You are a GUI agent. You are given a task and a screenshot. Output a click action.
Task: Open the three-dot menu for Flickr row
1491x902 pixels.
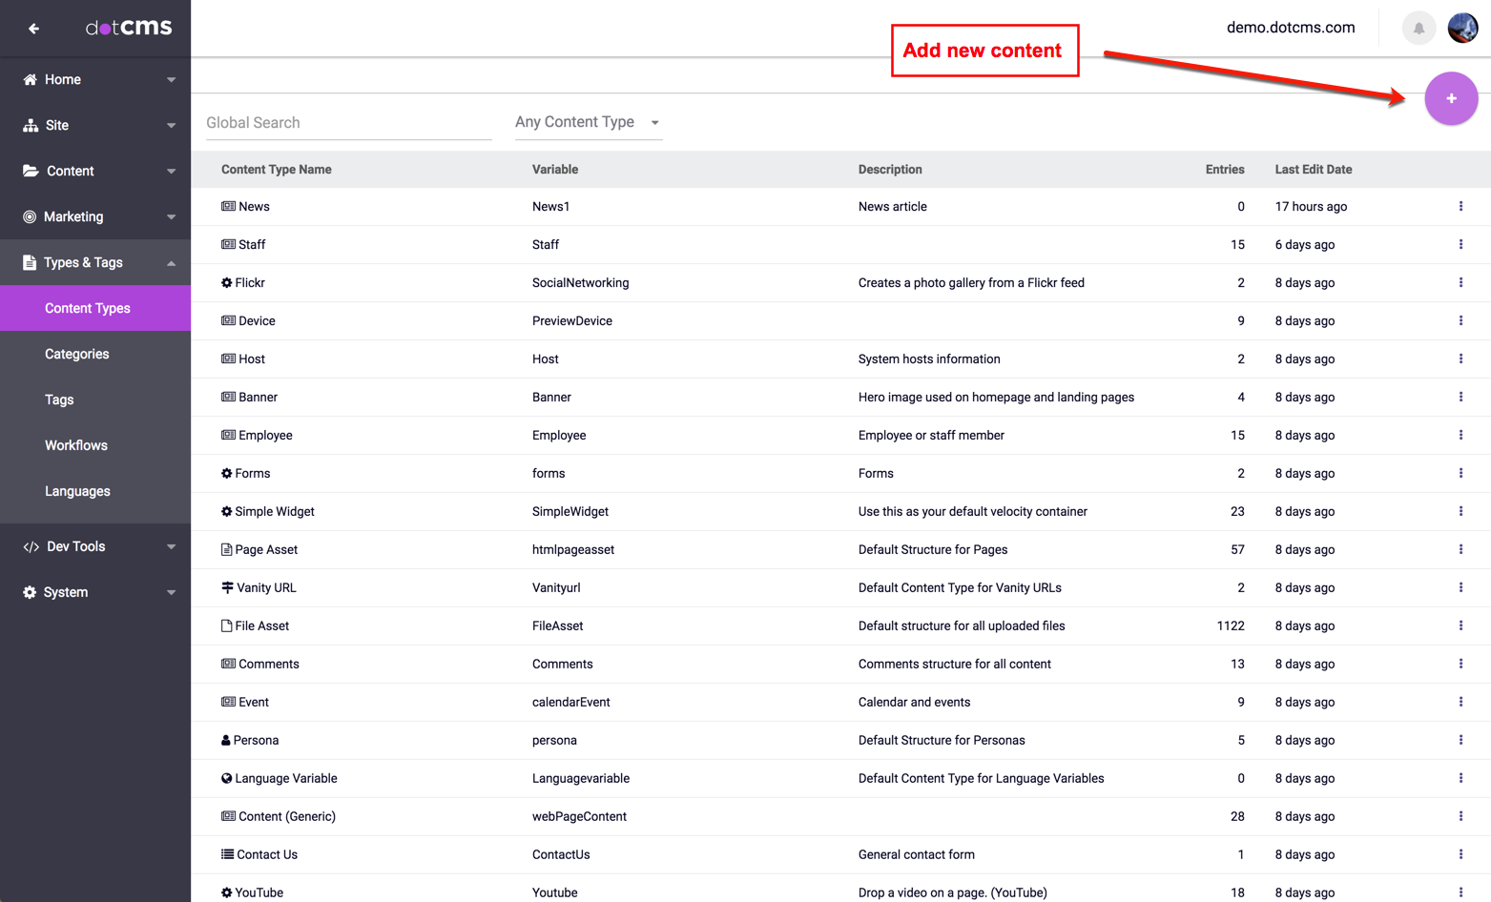(x=1460, y=283)
